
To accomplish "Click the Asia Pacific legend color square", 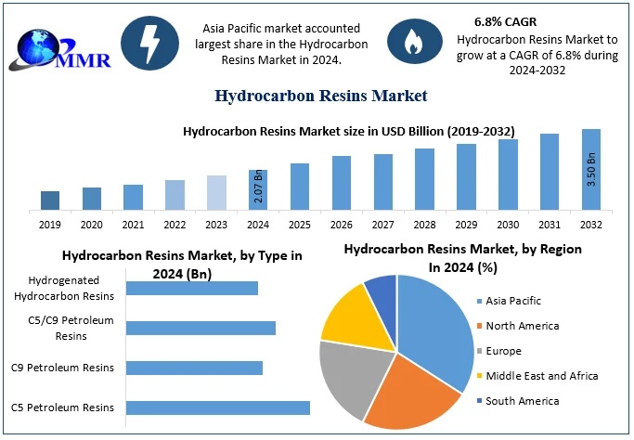I will point(480,302).
